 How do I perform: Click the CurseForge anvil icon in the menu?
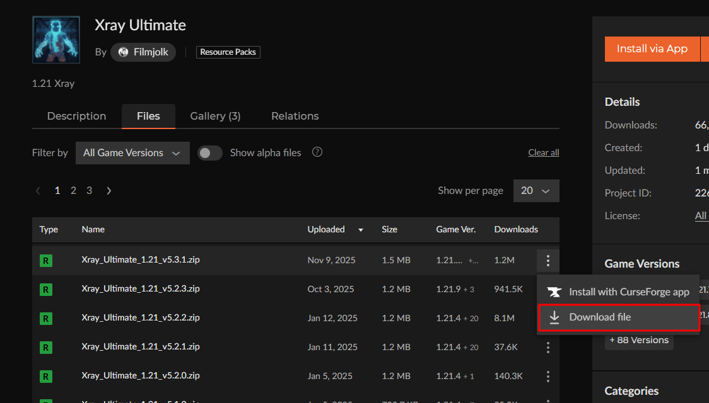(554, 292)
